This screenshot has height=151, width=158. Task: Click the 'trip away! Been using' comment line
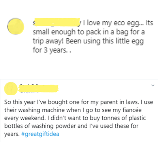[x=88, y=41]
